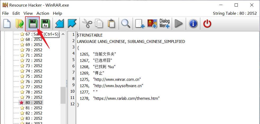Image resolution: width=260 pixels, height=124 pixels.
Task: Add a new resource via the page-plus icon
Action: pyautogui.click(x=140, y=24)
